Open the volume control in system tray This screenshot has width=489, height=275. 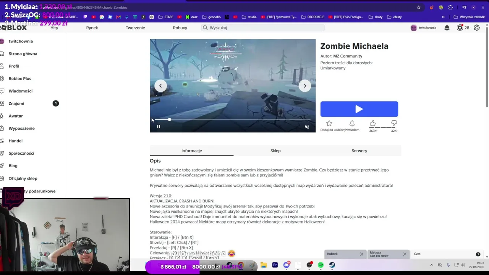click(463, 265)
